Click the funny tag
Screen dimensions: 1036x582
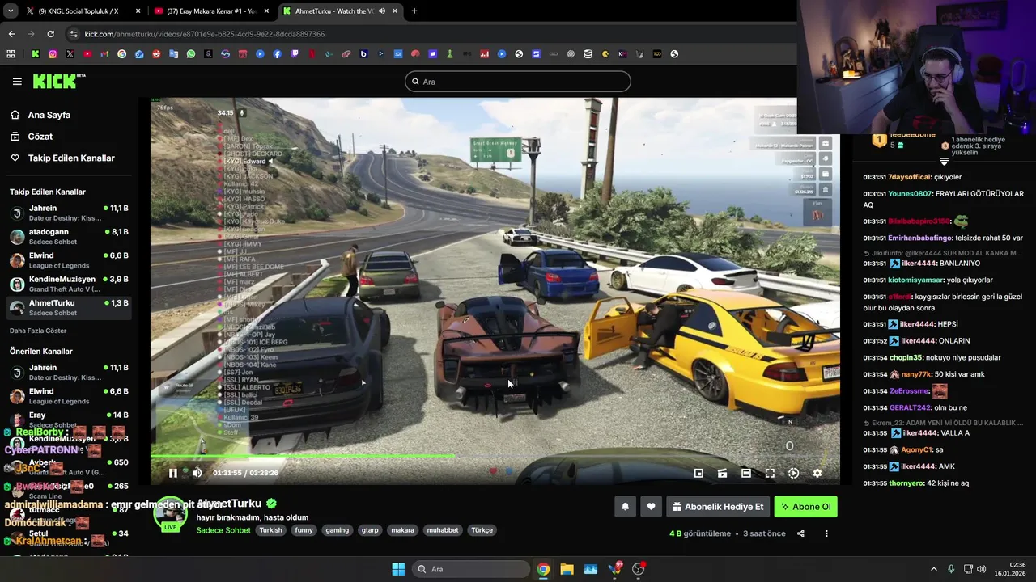click(x=304, y=530)
